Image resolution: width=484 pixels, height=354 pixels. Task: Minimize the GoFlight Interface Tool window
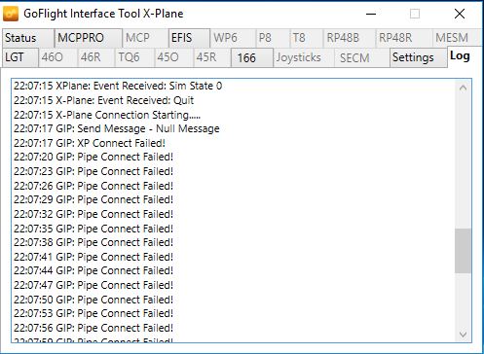[371, 14]
